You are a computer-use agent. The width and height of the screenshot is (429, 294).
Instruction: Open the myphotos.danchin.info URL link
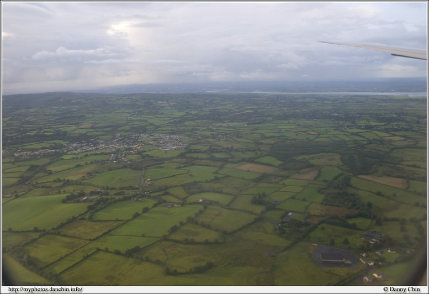click(x=45, y=290)
